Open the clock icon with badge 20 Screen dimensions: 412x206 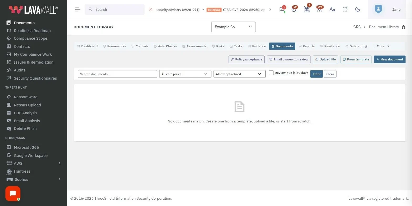294,9
